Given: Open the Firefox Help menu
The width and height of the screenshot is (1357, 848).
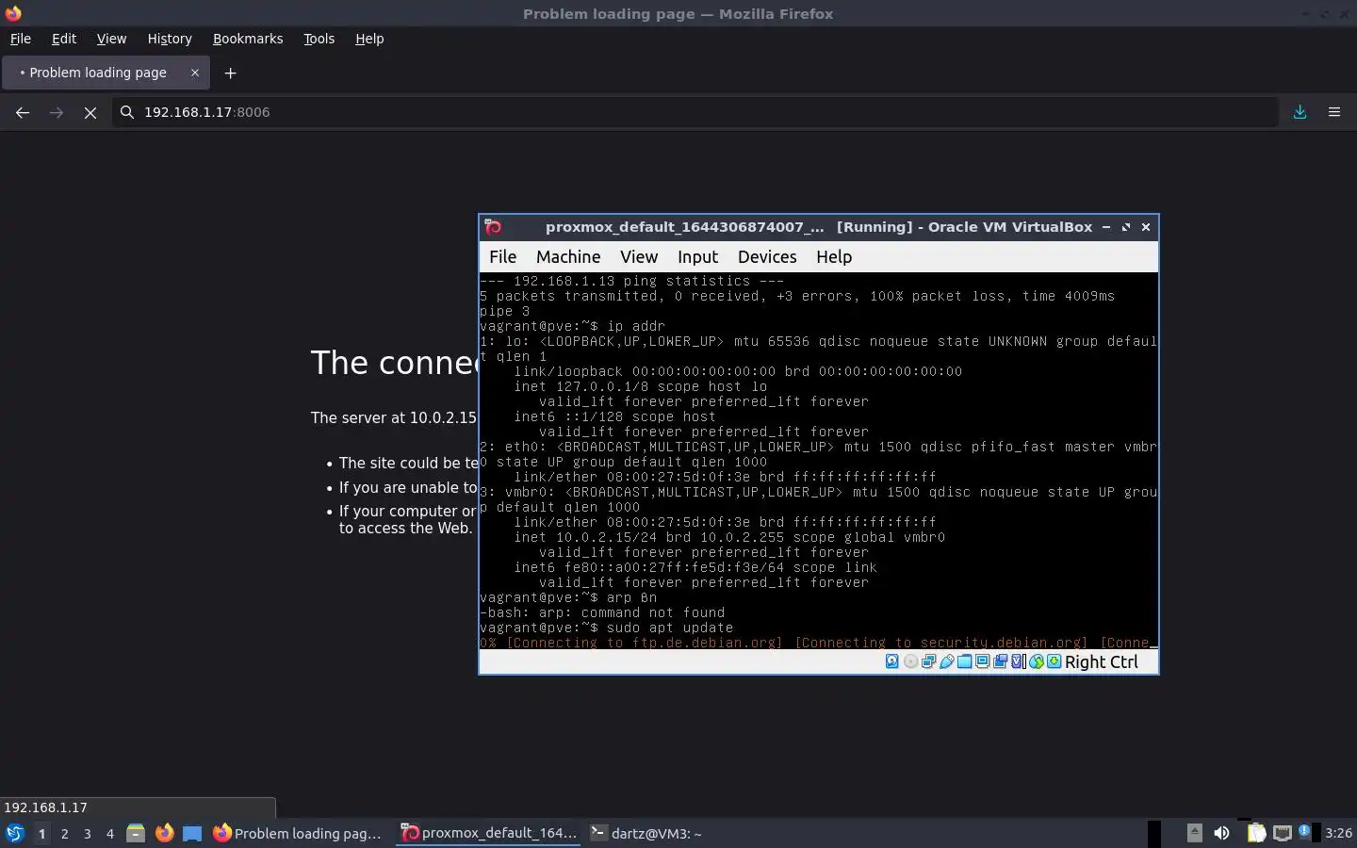Looking at the screenshot, I should (369, 39).
